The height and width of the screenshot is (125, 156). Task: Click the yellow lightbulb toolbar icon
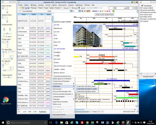pos(20,8)
